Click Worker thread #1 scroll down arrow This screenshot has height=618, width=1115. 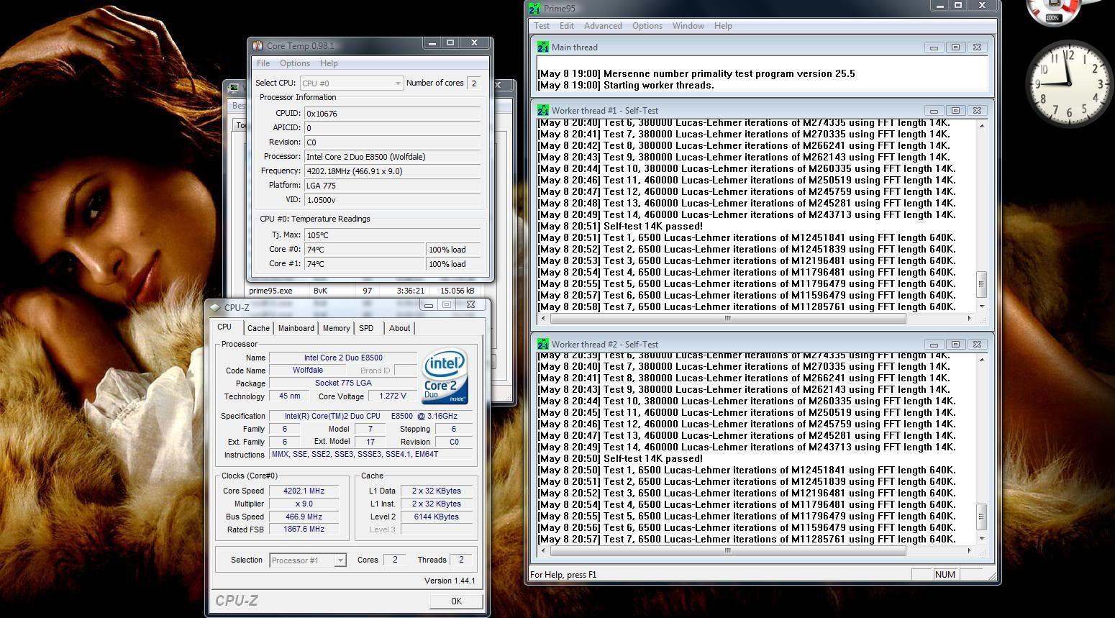pyautogui.click(x=980, y=306)
